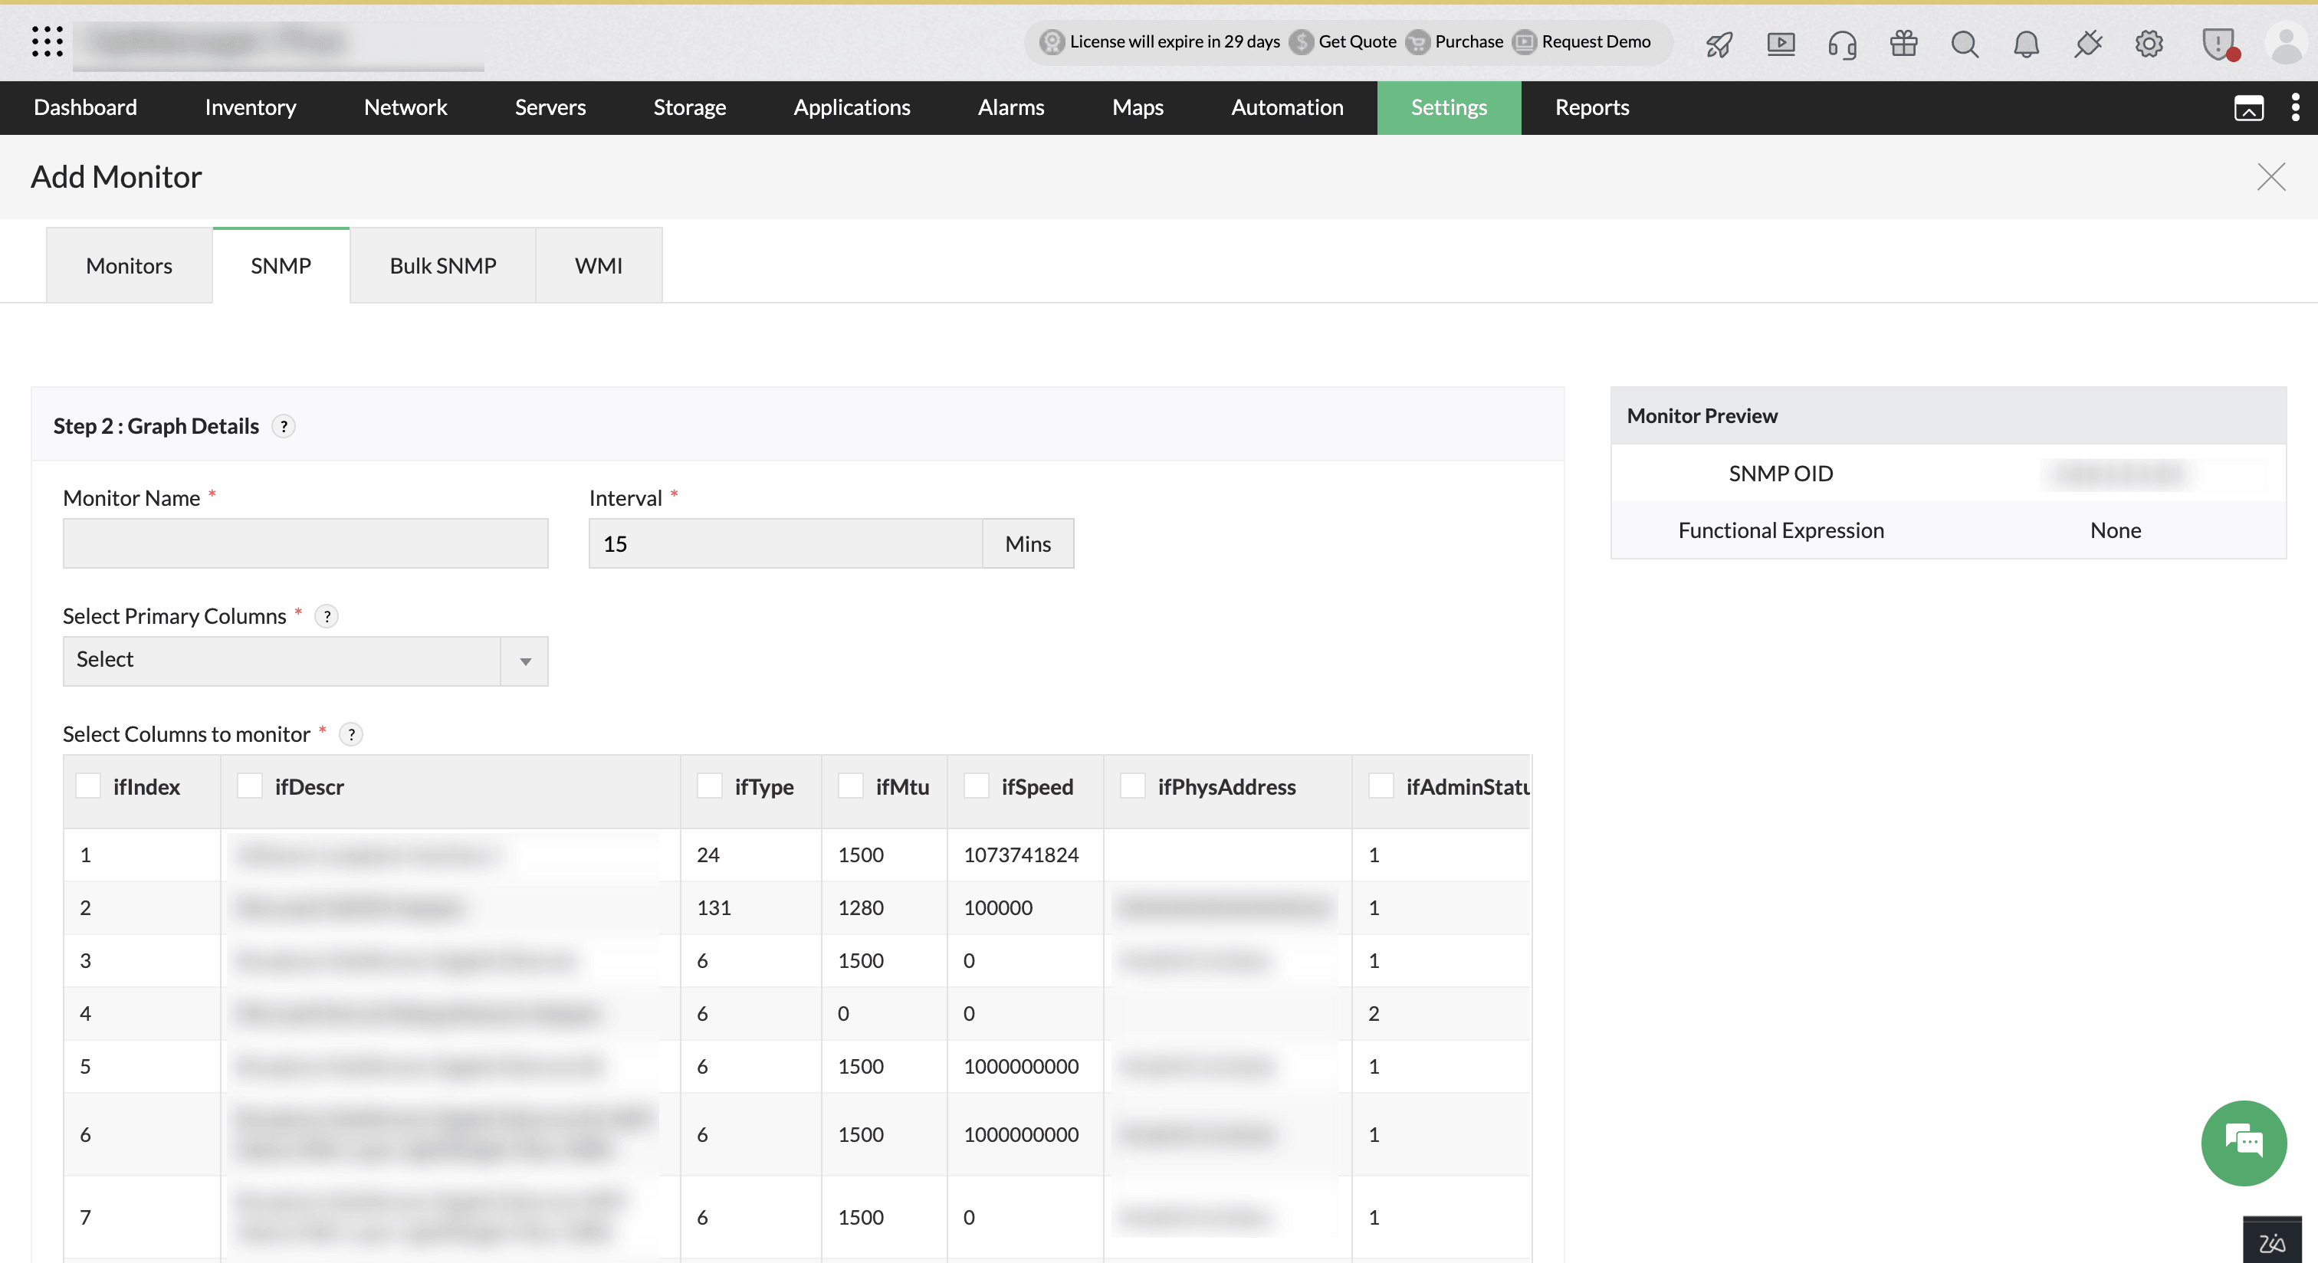Click help icon beside Select Primary Columns
2318x1263 pixels.
point(327,616)
